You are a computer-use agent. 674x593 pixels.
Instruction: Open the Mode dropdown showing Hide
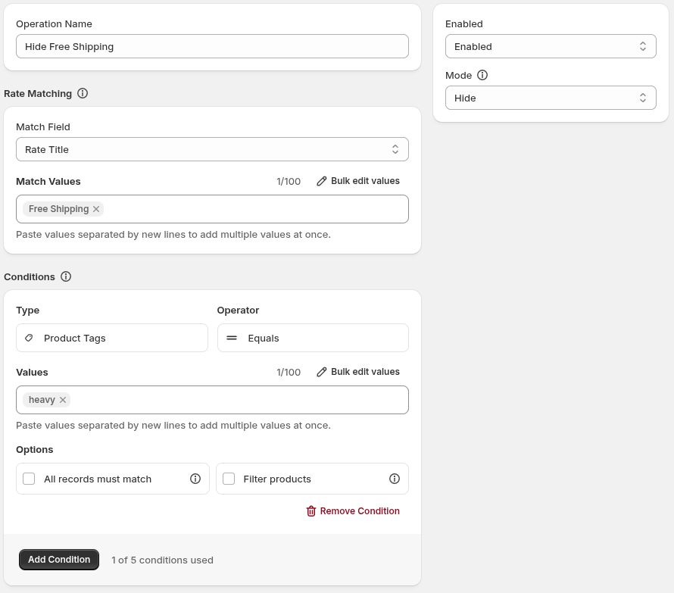point(551,98)
